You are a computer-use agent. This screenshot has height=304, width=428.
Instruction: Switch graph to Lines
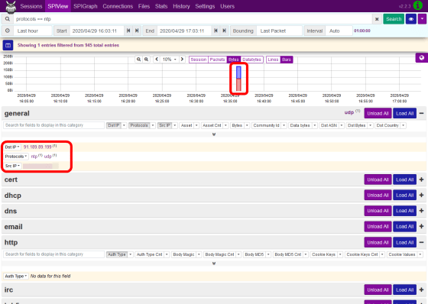[x=273, y=60]
